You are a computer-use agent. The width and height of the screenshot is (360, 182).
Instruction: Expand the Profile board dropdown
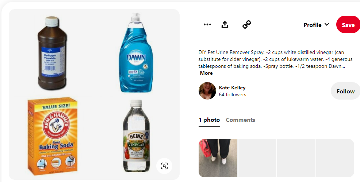[316, 25]
